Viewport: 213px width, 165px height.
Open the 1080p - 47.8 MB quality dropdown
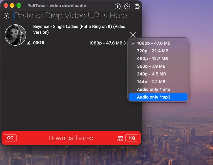pos(107,43)
